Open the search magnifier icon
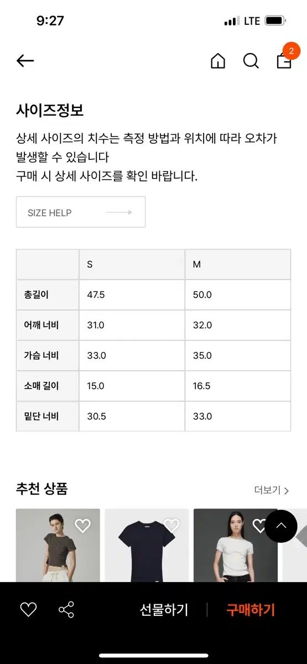Image resolution: width=307 pixels, height=664 pixels. [x=251, y=61]
